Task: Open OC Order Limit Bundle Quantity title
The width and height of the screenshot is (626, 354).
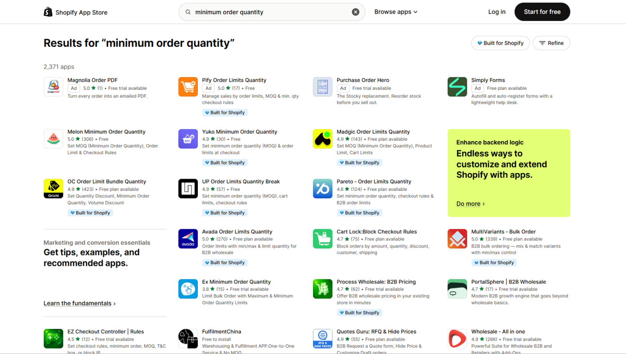Action: 107,182
